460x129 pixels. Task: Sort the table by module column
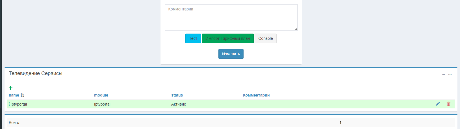[x=101, y=95]
